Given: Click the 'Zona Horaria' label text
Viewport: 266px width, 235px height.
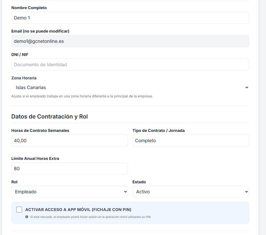Looking at the screenshot, I should click(24, 78).
